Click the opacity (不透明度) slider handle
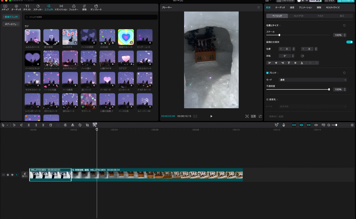 pos(329,89)
